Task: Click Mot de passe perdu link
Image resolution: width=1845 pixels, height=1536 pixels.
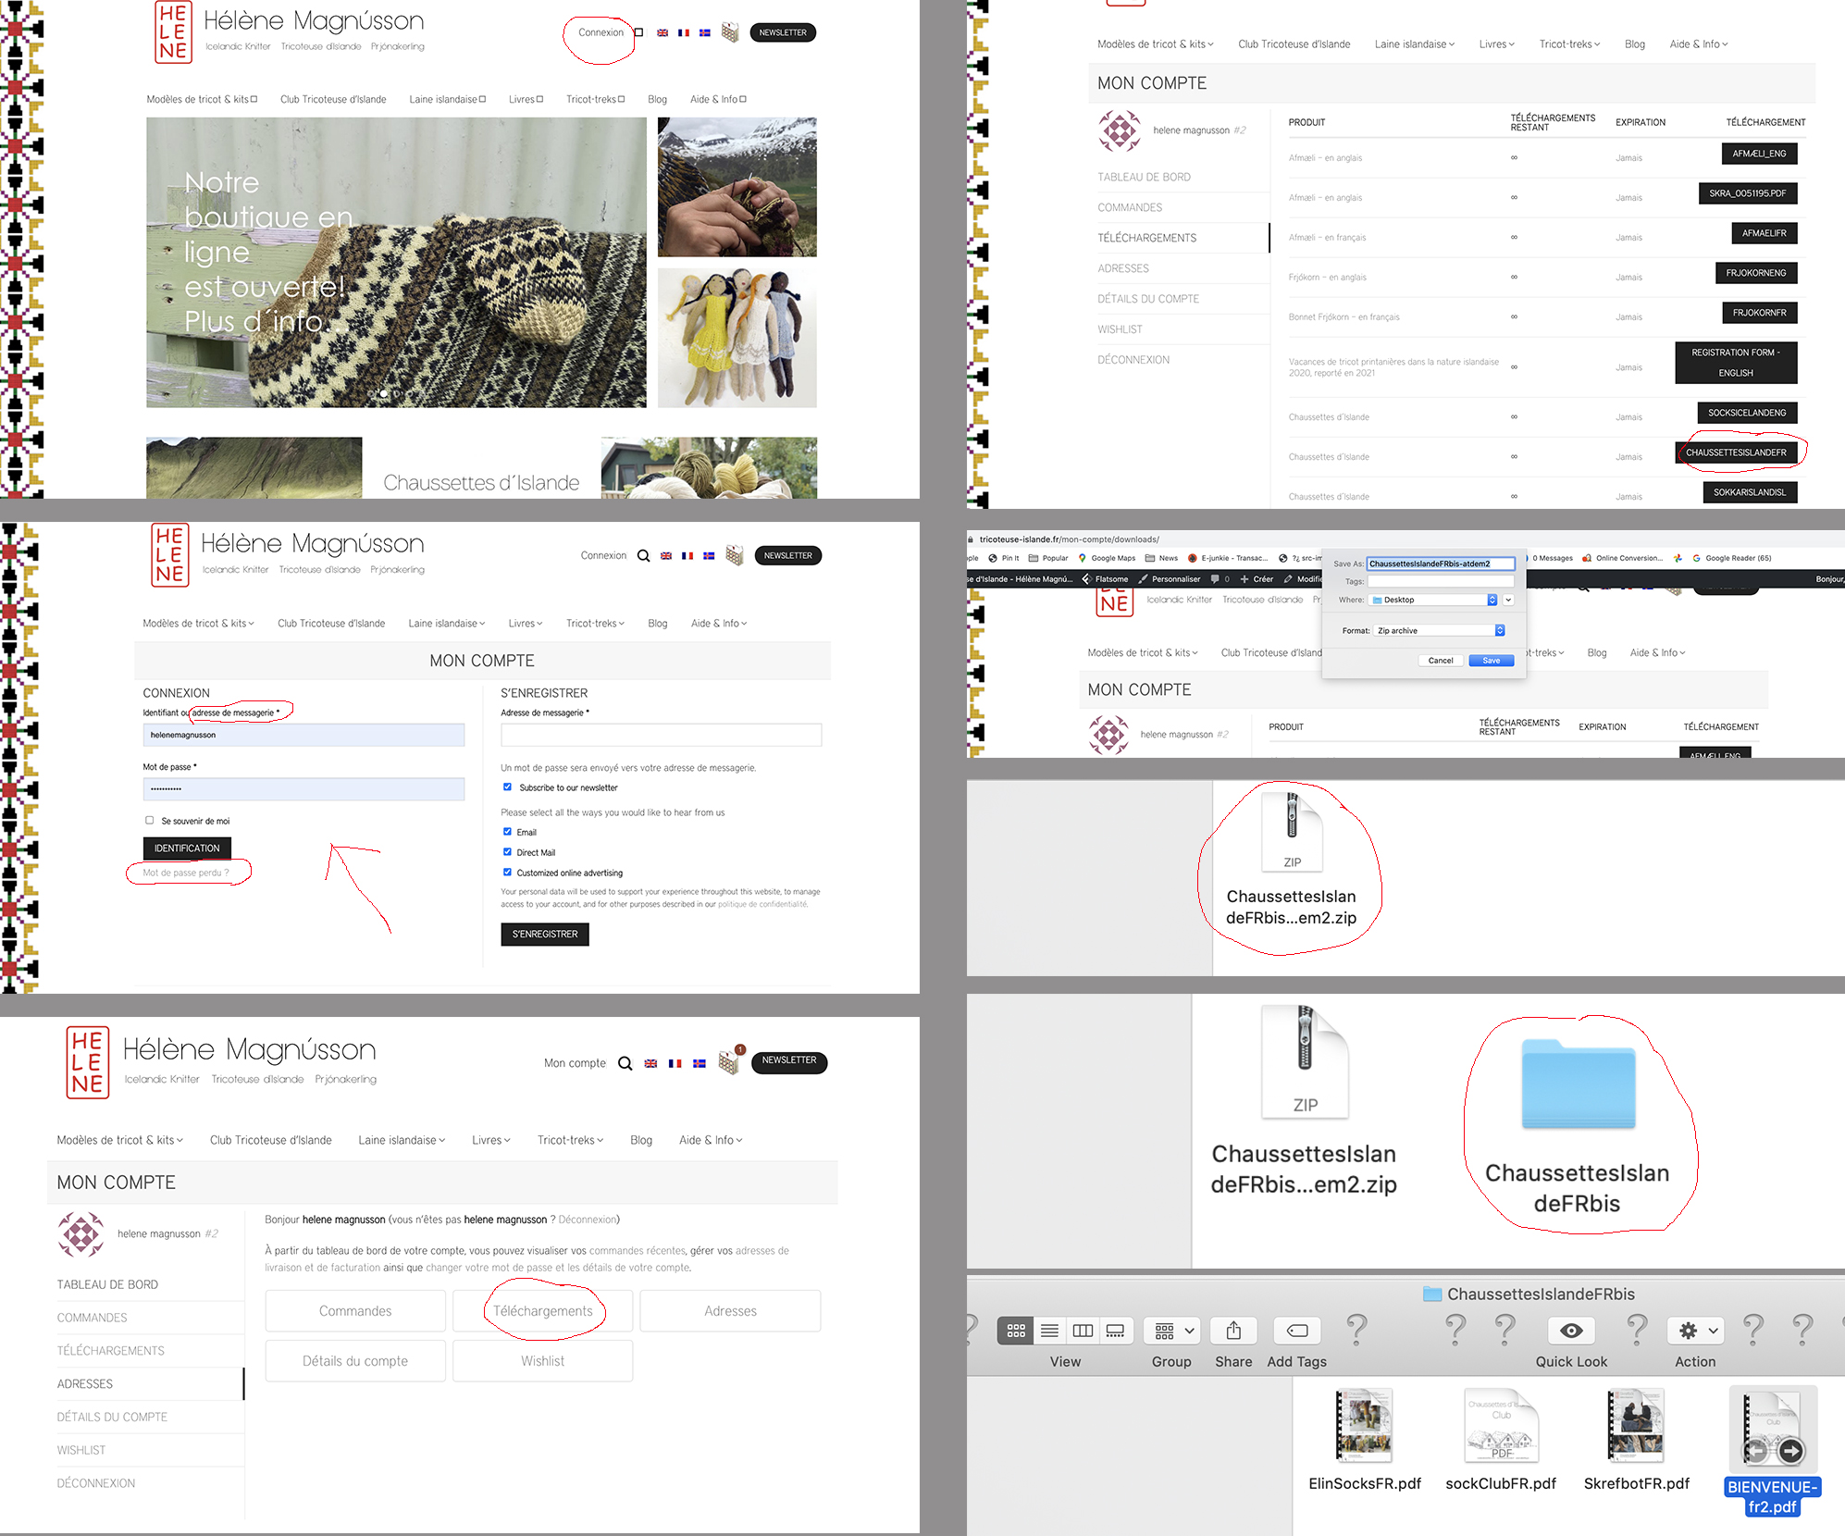Action: click(x=186, y=873)
